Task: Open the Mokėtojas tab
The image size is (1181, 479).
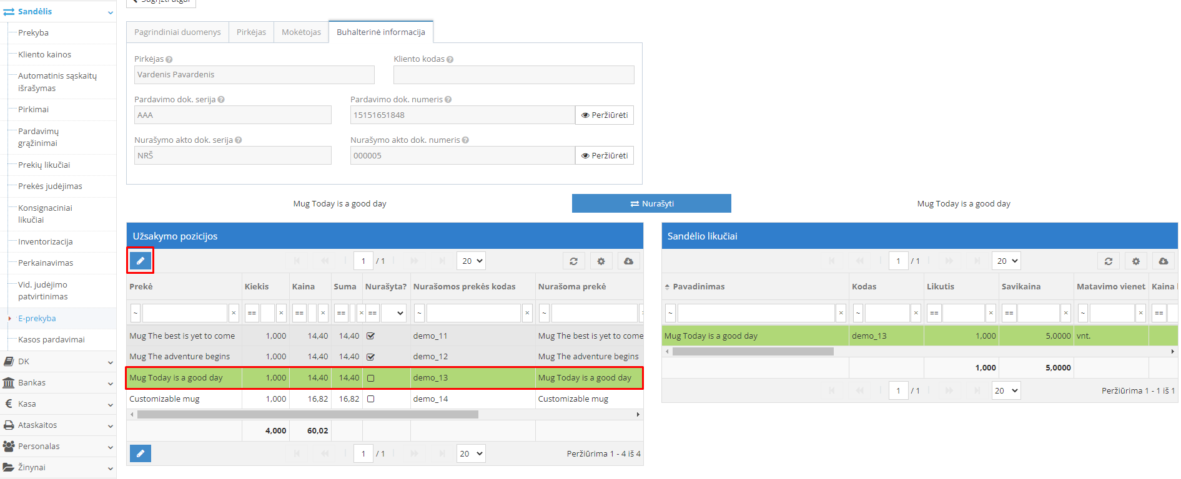Action: (x=301, y=32)
